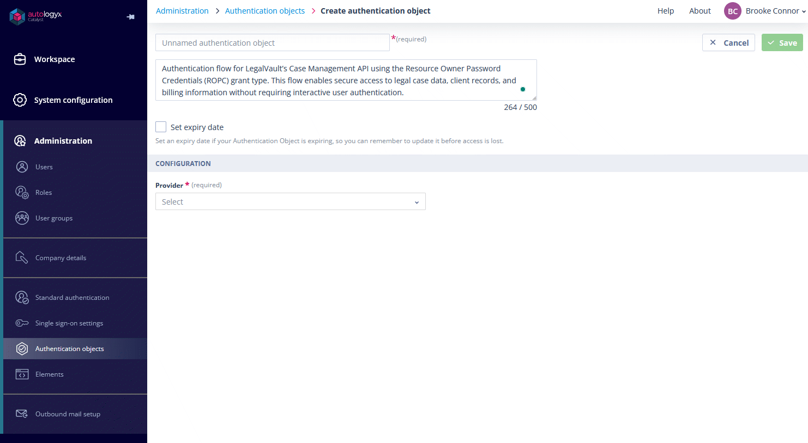Click the green dot indicator in description box
The width and height of the screenshot is (808, 443).
(523, 89)
